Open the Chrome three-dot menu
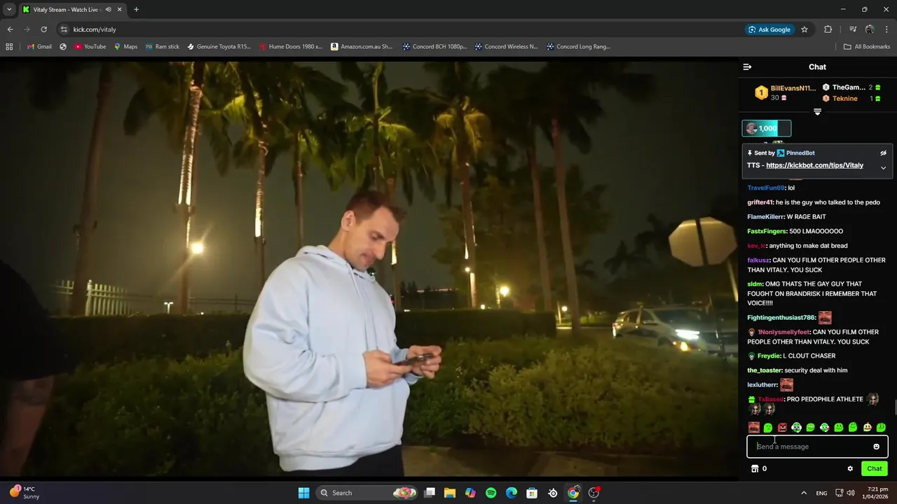This screenshot has height=504, width=897. [x=887, y=29]
